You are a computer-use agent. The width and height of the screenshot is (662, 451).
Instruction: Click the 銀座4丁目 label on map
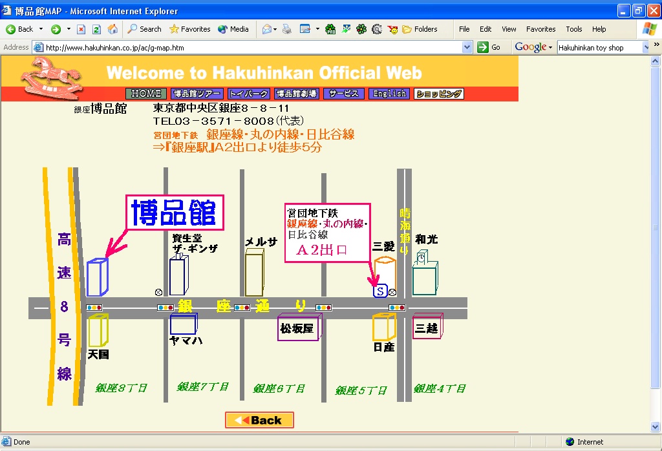point(440,388)
